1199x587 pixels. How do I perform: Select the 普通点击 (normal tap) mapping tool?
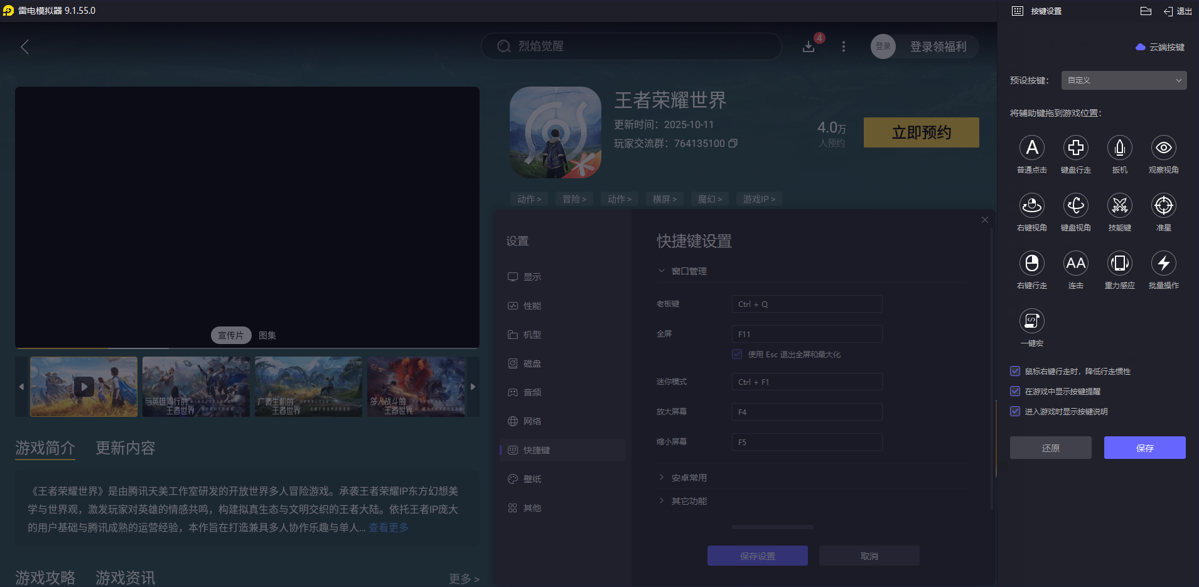1031,148
